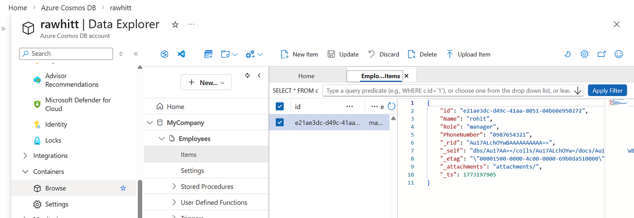Open dropdown arrow next to gears icon
Viewport: 634px width, 218px height.
point(260,54)
